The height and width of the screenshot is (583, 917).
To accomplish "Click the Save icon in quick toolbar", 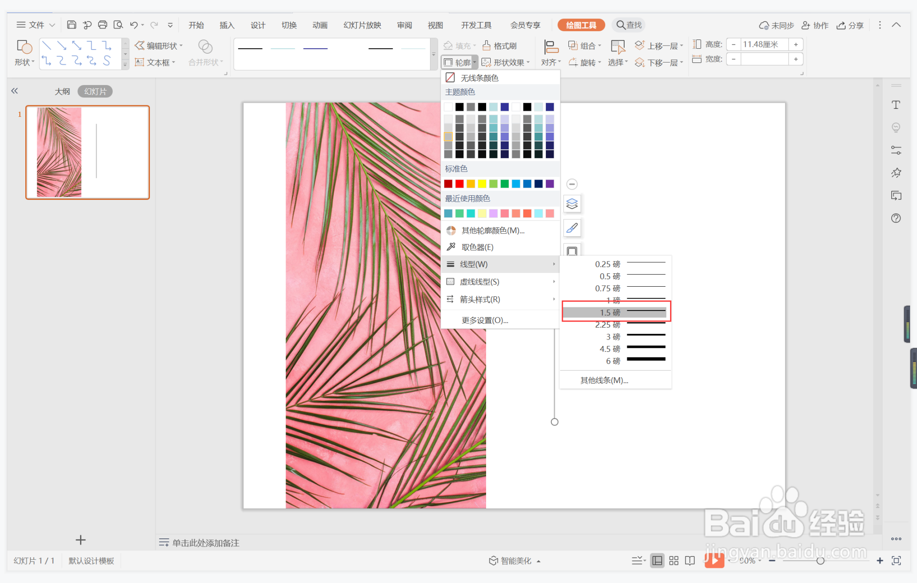I will pos(71,25).
